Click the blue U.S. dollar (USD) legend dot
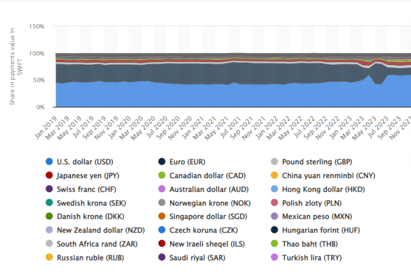 coord(50,162)
